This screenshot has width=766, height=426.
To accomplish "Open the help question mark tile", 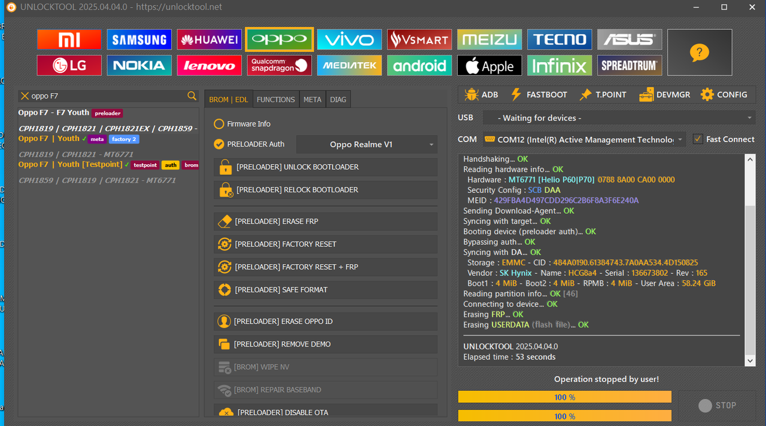I will click(700, 53).
